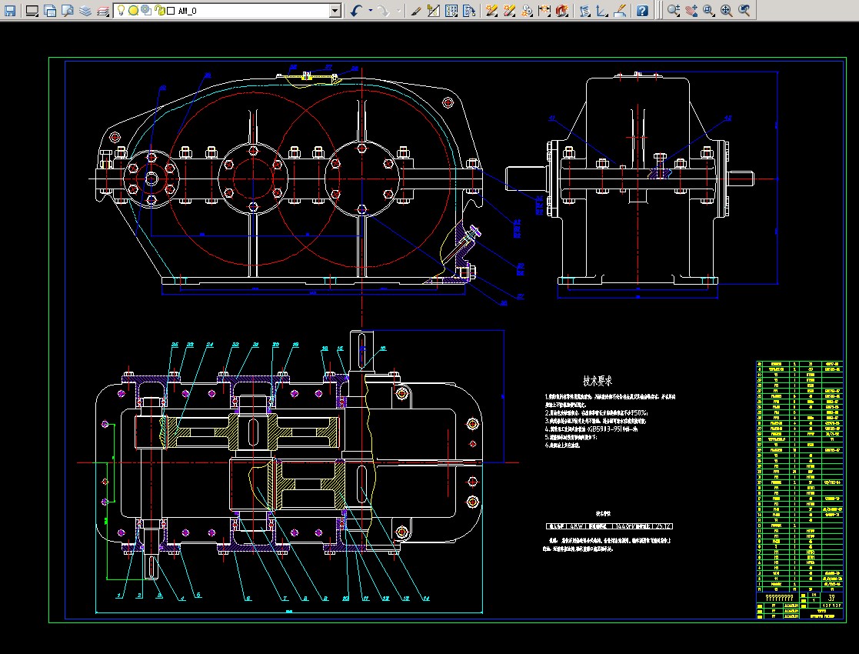The height and width of the screenshot is (654, 859).
Task: Open Print Preview with the magnifier-page icon
Action: [68, 11]
